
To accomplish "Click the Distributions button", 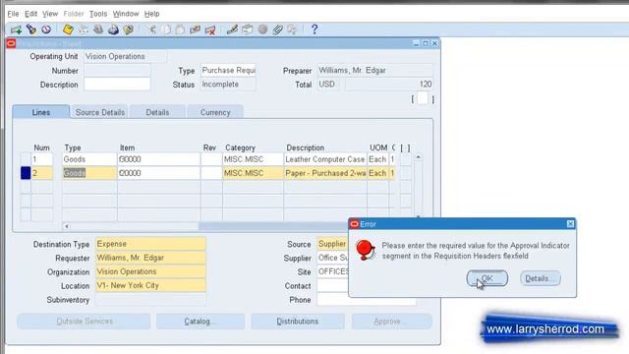I will pyautogui.click(x=297, y=322).
